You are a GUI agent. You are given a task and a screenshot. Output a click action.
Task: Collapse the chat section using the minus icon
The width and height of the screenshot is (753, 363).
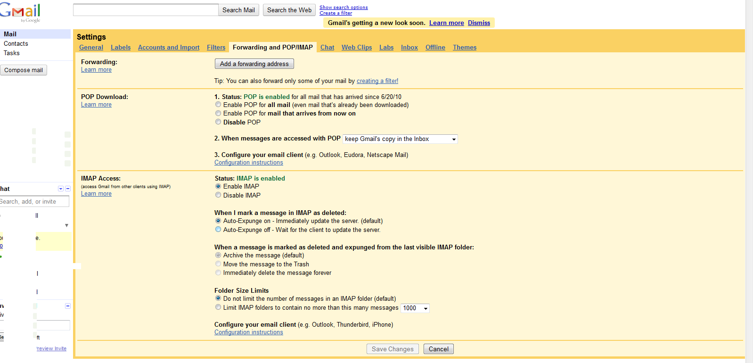68,189
